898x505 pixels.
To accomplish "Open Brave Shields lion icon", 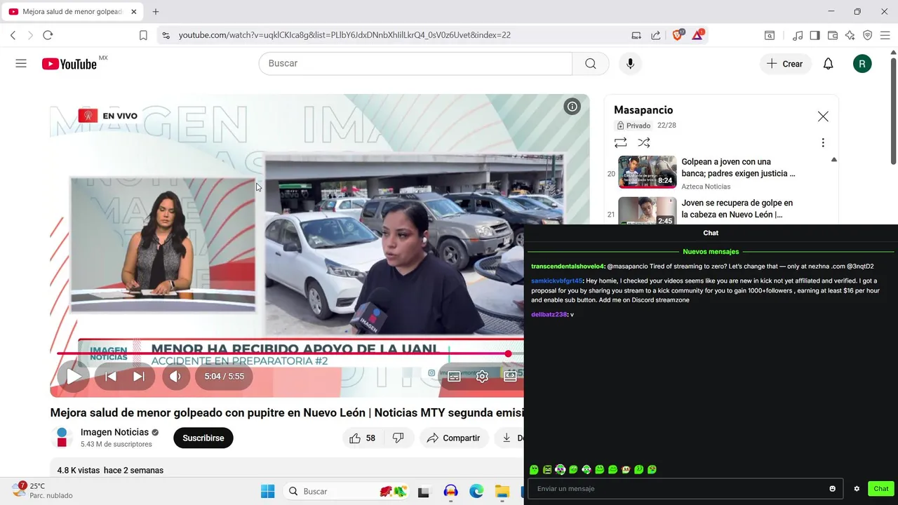I will click(678, 35).
